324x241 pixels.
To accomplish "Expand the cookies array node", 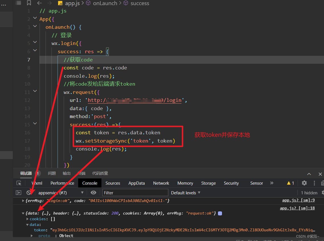I will tap(28, 219).
